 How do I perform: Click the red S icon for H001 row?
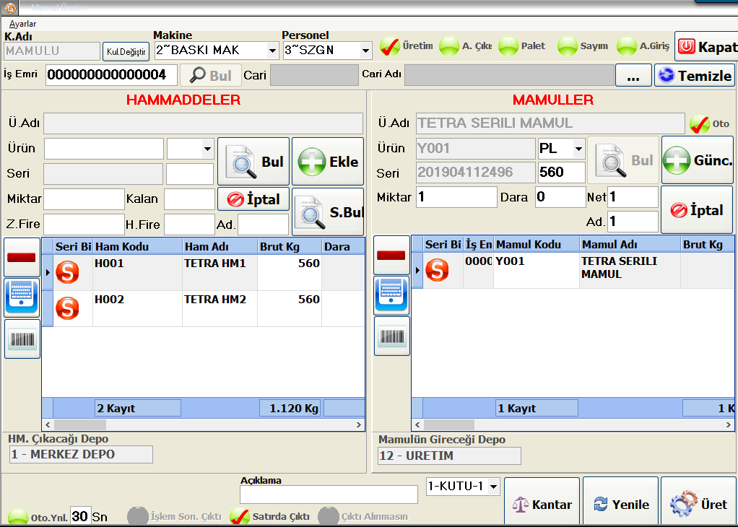[x=67, y=273]
